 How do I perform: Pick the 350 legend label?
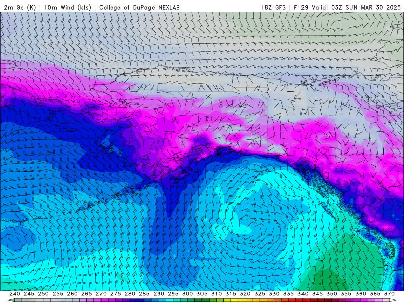click(332, 294)
